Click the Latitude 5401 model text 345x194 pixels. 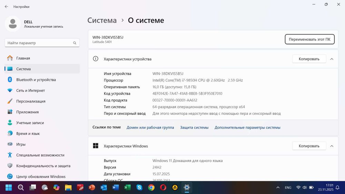[x=102, y=42]
